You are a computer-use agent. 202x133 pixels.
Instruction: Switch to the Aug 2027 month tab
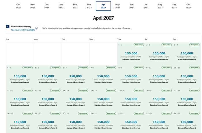(x=160, y=6)
